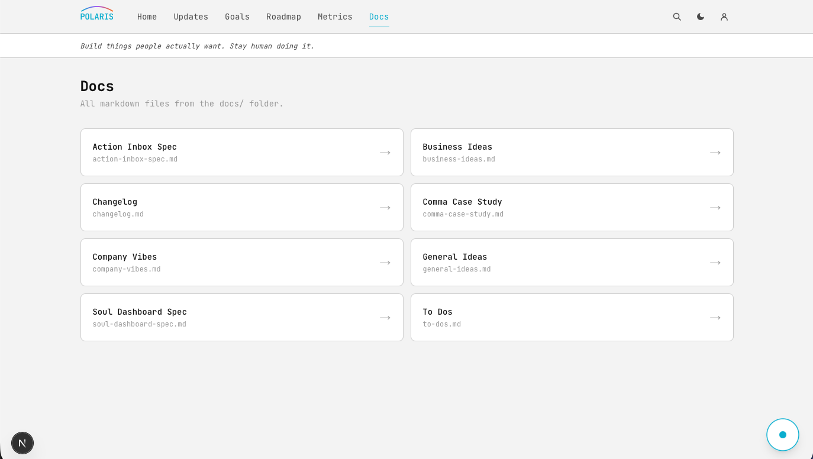This screenshot has height=459, width=813.
Task: Click tagline 'Build things people actually want'
Action: click(x=152, y=46)
